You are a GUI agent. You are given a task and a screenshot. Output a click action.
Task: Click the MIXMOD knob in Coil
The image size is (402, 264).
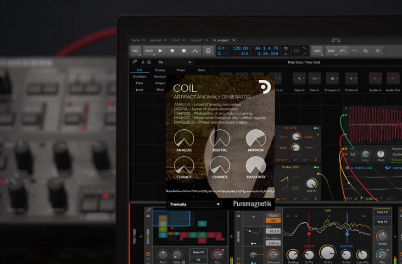[255, 139]
